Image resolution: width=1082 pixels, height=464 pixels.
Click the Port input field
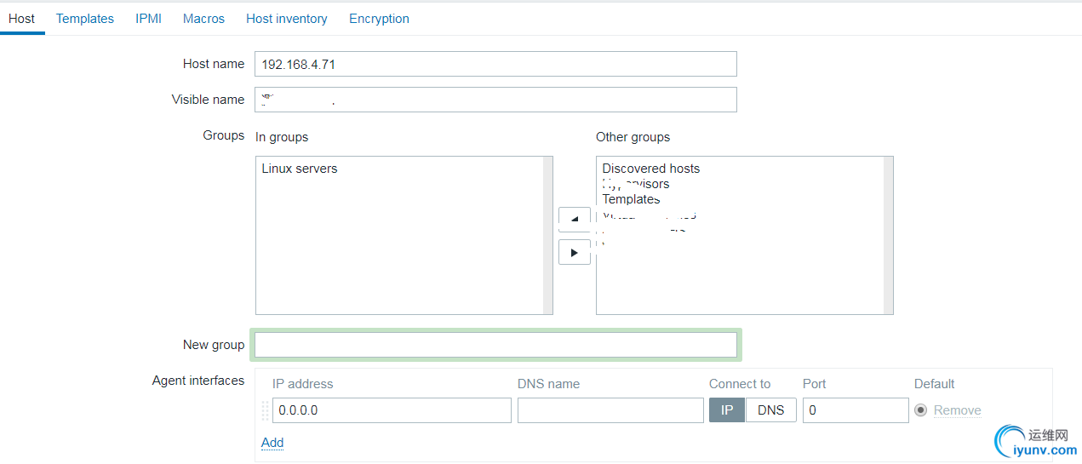(855, 410)
